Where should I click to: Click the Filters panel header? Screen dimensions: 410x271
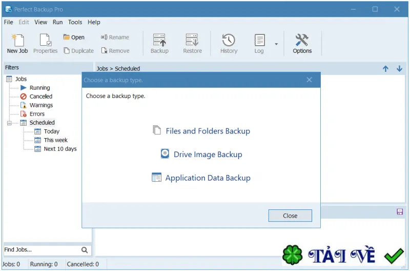(48, 68)
